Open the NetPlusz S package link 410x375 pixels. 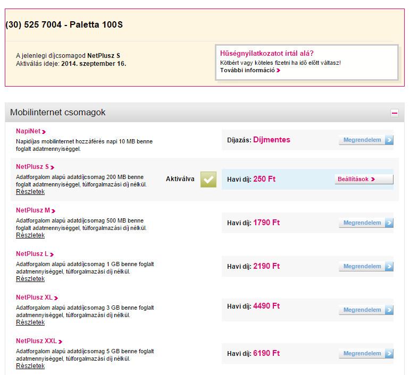tap(35, 167)
